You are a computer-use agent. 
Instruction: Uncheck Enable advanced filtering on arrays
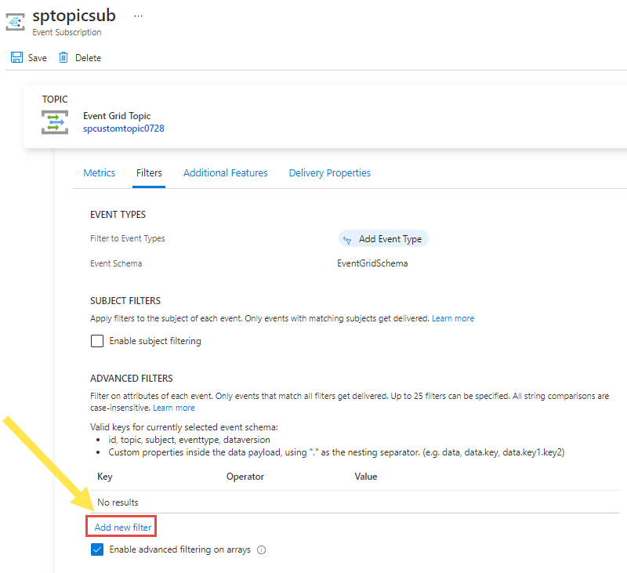click(x=97, y=549)
